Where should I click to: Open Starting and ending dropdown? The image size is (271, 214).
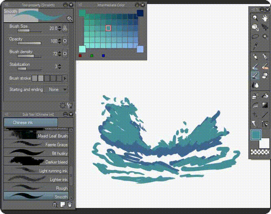click(x=57, y=90)
